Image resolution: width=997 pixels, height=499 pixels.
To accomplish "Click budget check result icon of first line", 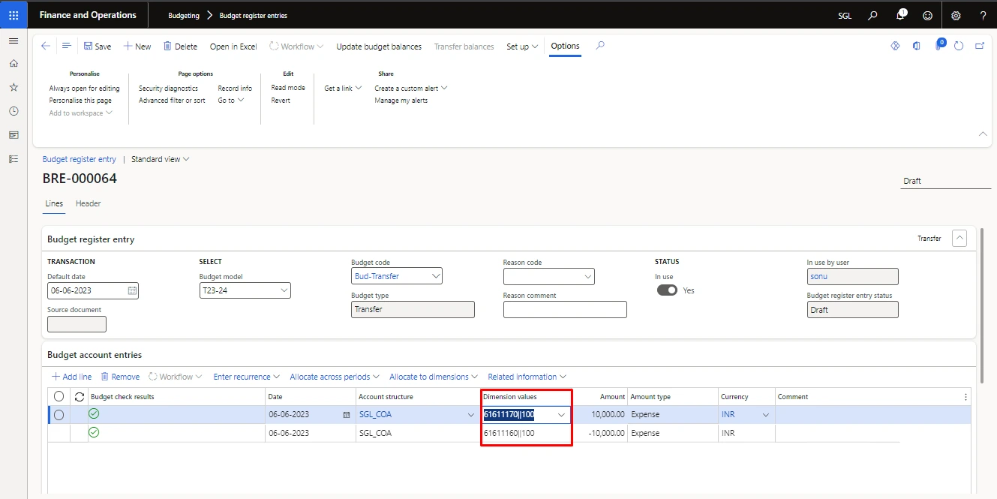I will [x=94, y=413].
